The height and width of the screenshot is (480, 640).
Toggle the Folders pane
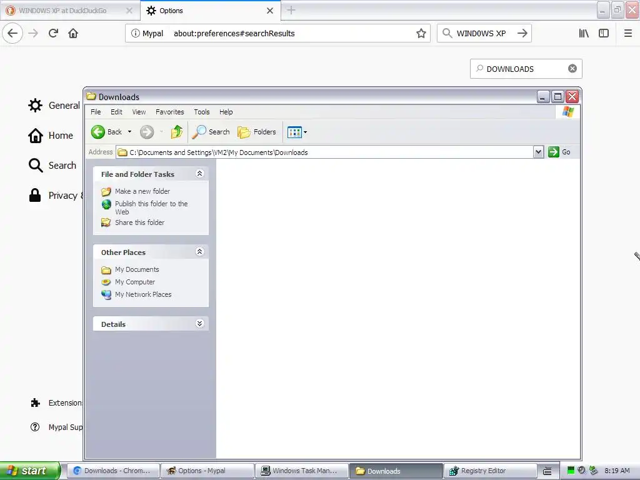pos(257,132)
